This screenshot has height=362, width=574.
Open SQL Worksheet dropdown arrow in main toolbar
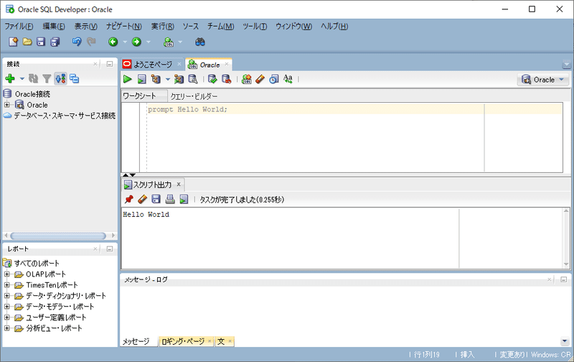click(180, 42)
